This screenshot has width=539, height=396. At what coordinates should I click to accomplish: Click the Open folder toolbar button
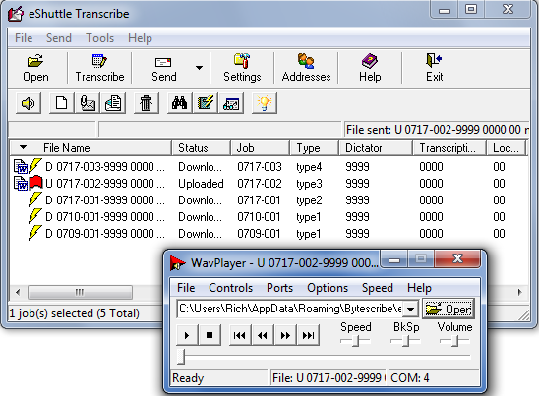coord(35,68)
